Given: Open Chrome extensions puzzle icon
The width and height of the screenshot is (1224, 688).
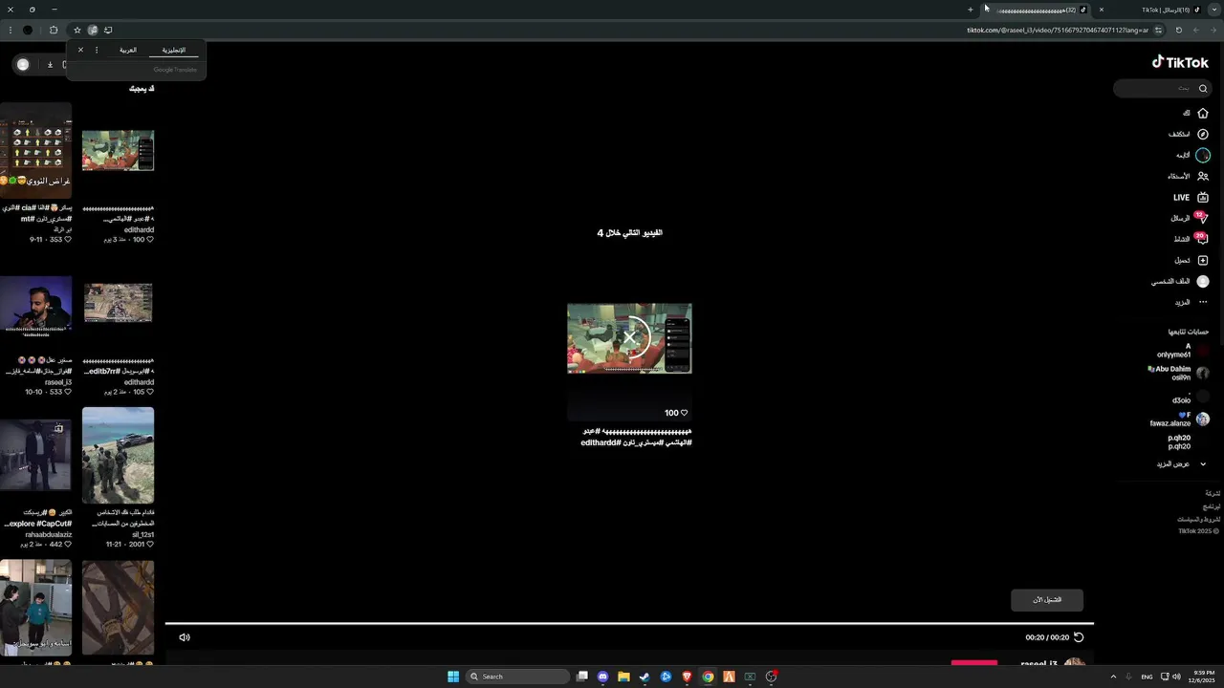Looking at the screenshot, I should (54, 30).
